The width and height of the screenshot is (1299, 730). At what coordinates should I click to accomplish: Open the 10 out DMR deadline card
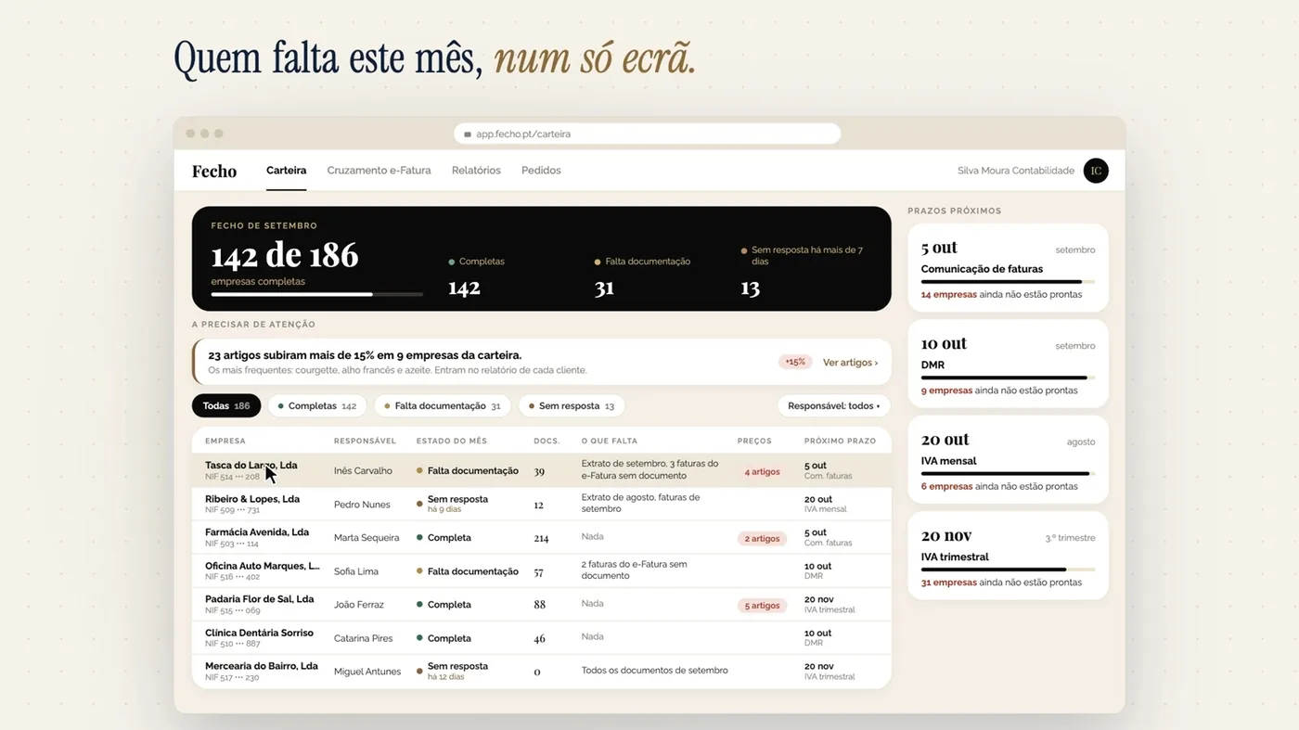coord(1008,364)
